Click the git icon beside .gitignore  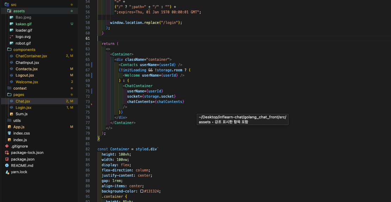pyautogui.click(x=7, y=146)
